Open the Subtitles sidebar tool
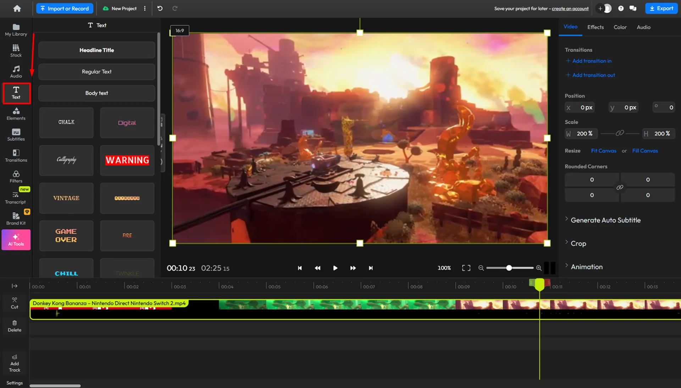 [x=16, y=135]
